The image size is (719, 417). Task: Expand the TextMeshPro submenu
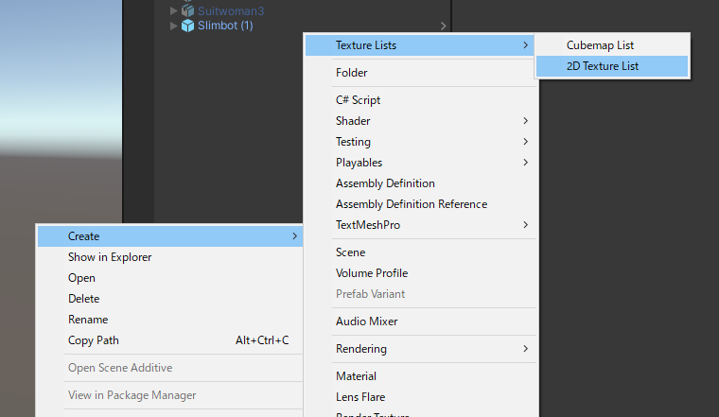tap(421, 225)
